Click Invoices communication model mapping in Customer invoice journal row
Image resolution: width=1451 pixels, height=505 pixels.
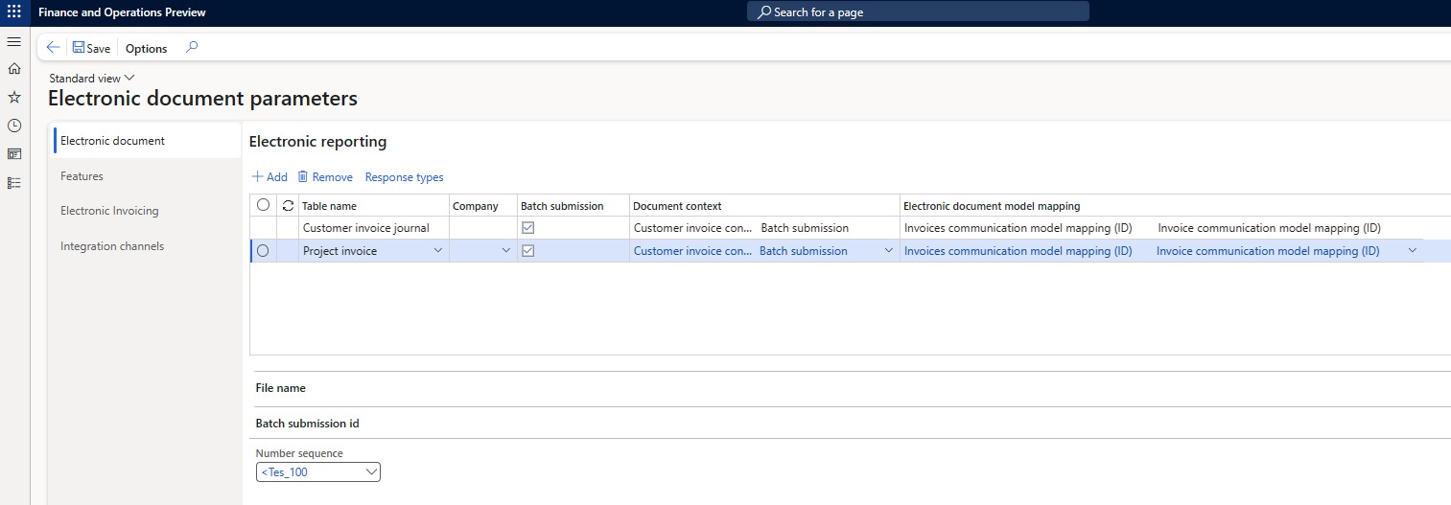[x=1018, y=228]
